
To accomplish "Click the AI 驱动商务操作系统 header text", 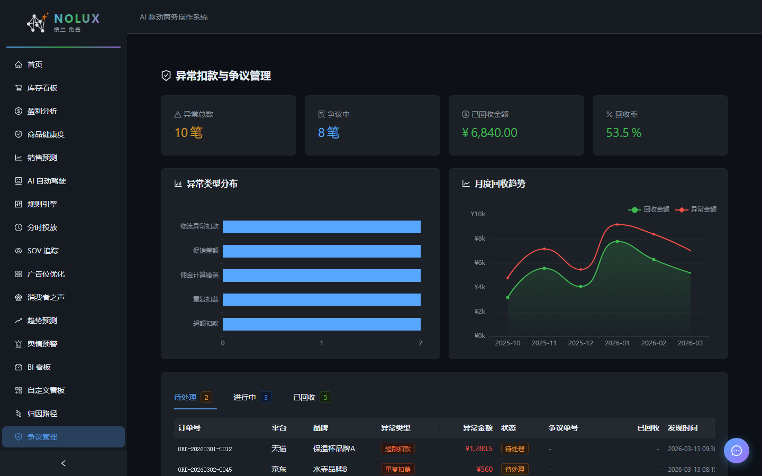I will pos(174,17).
